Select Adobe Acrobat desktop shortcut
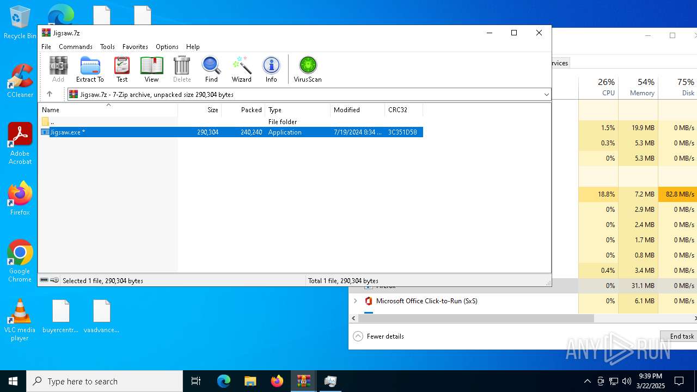 [20, 144]
